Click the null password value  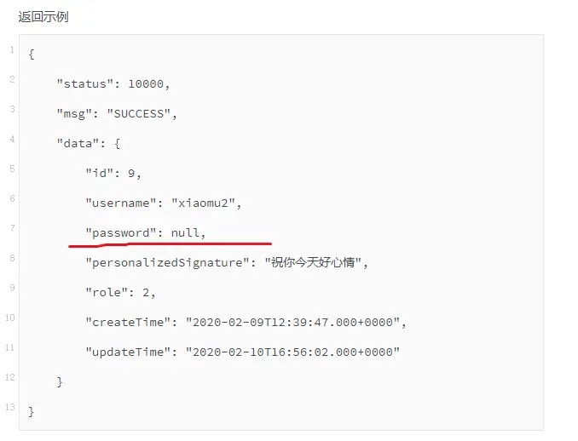[185, 232]
